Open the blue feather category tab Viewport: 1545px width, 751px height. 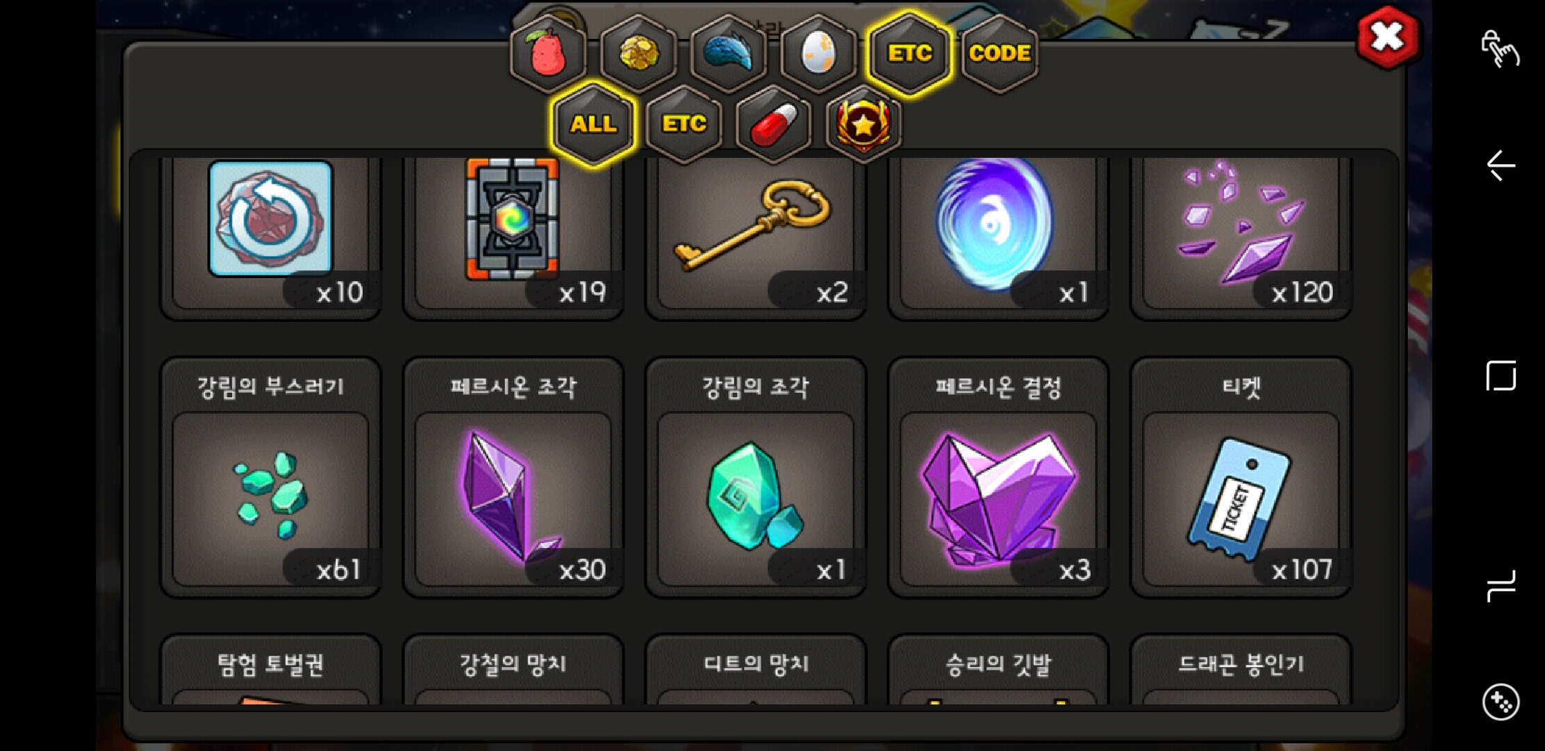click(x=728, y=54)
